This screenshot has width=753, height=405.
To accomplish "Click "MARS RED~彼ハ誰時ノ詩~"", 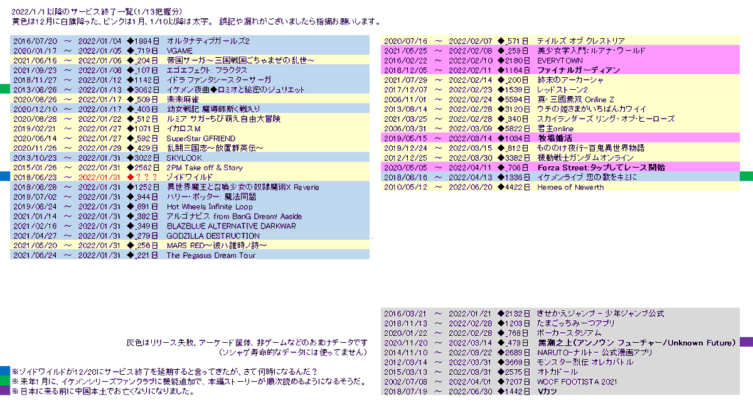I will (x=216, y=246).
